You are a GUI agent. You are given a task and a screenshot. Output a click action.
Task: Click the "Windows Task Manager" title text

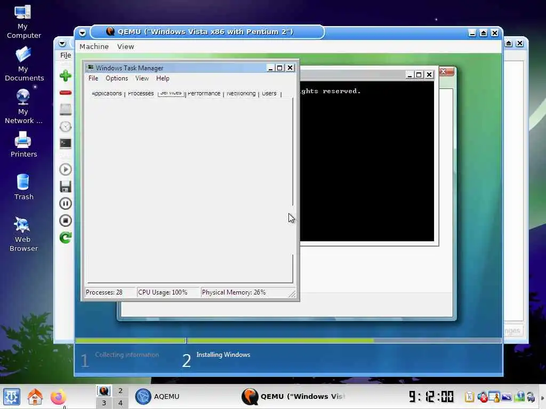click(x=130, y=68)
